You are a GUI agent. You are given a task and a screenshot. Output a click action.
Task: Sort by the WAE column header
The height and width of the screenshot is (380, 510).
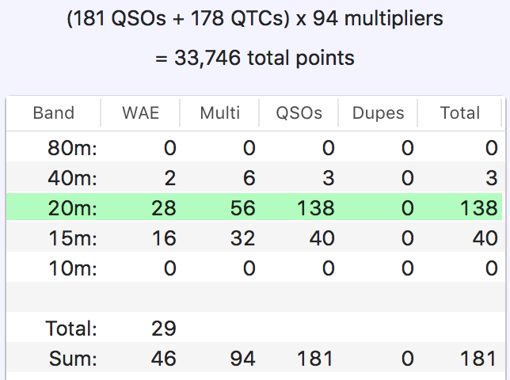coord(140,113)
